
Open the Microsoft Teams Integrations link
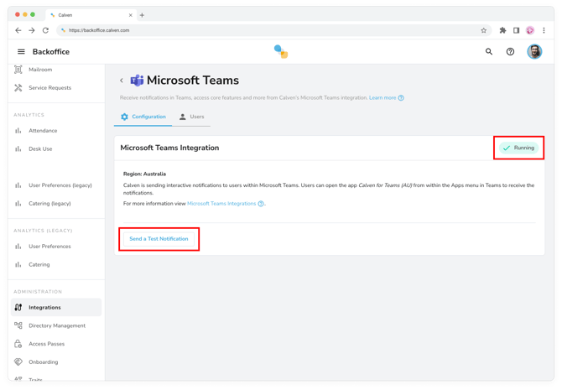pyautogui.click(x=221, y=204)
